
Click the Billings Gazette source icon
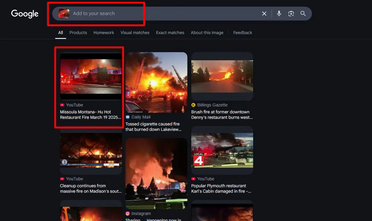coord(193,105)
